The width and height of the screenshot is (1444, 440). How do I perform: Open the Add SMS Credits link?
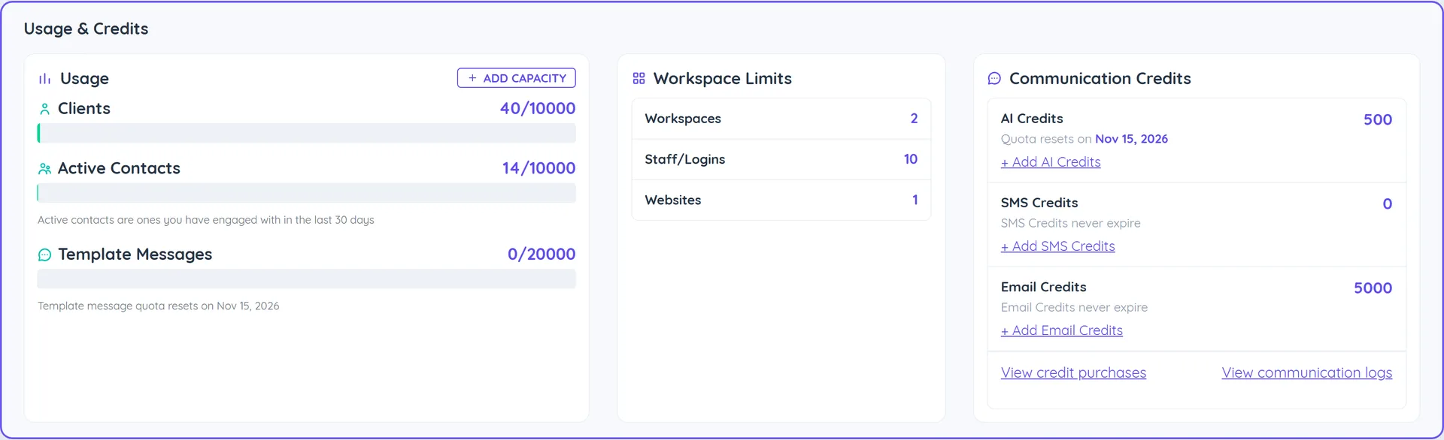(x=1057, y=246)
